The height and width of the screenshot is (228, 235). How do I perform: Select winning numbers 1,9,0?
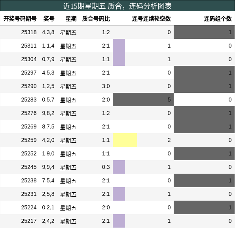pyautogui.click(x=48, y=153)
